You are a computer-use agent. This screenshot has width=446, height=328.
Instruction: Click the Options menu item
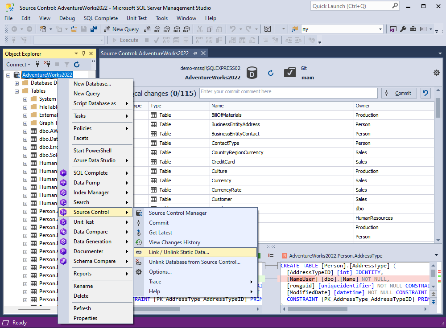tap(195, 272)
